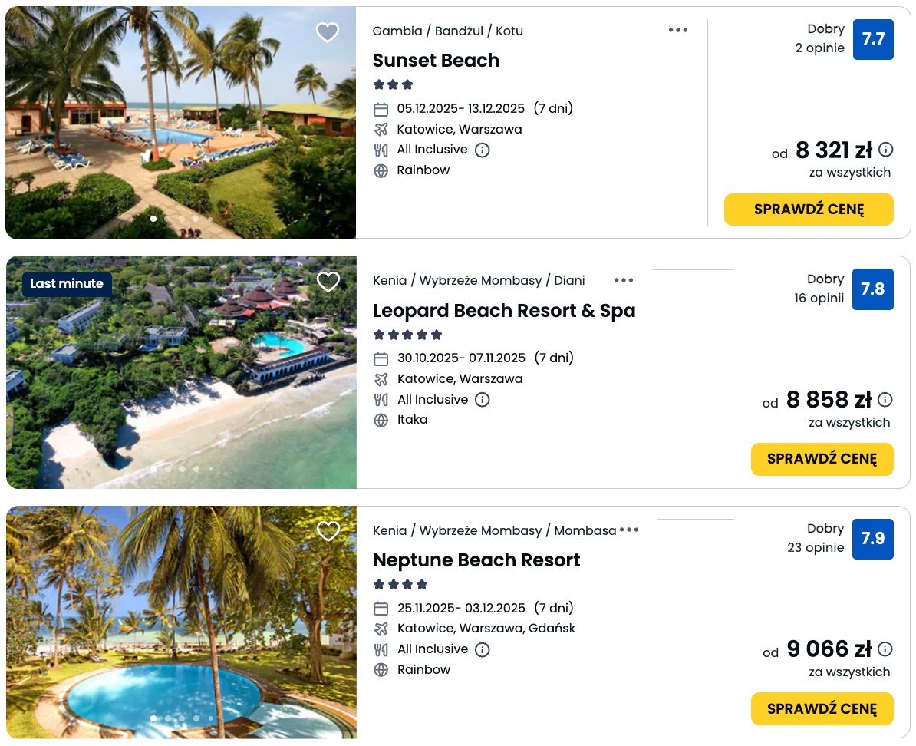916x746 pixels.
Task: Show All Inclusive info for Sunset Beach
Action: pyautogui.click(x=483, y=150)
